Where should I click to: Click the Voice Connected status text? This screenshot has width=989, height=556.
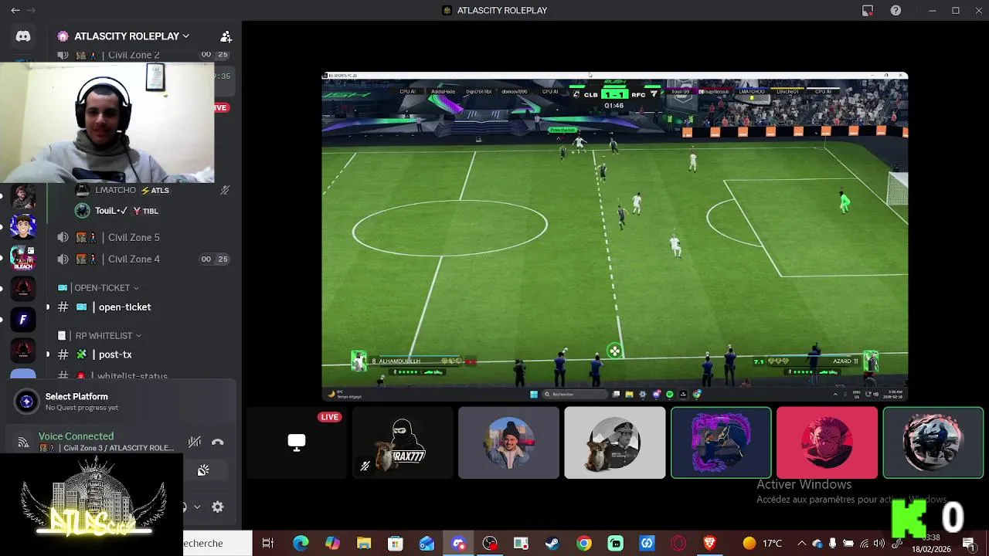click(76, 436)
